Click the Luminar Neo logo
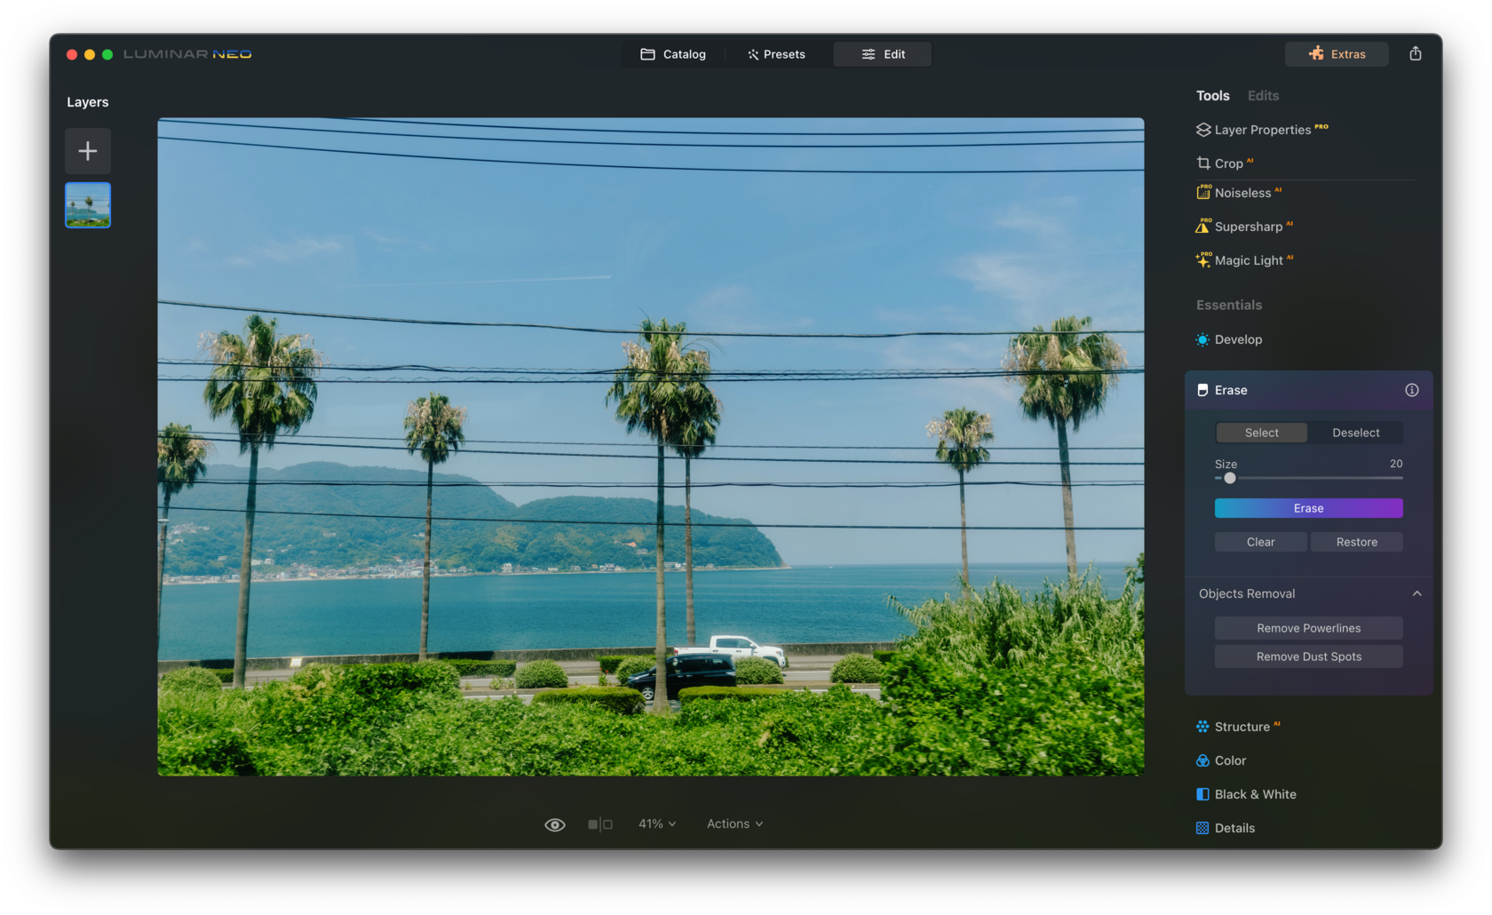Screen dimensions: 1492x915 [x=187, y=54]
